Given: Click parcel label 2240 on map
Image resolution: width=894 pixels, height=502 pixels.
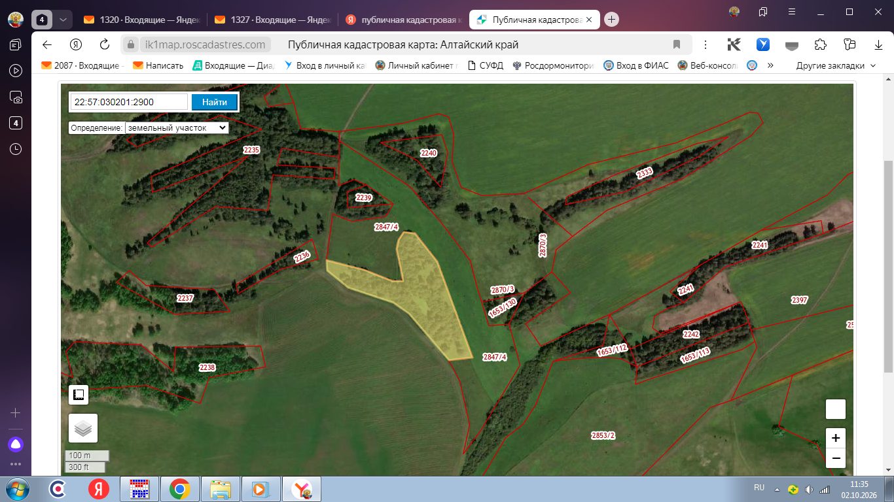Looking at the screenshot, I should 429,153.
